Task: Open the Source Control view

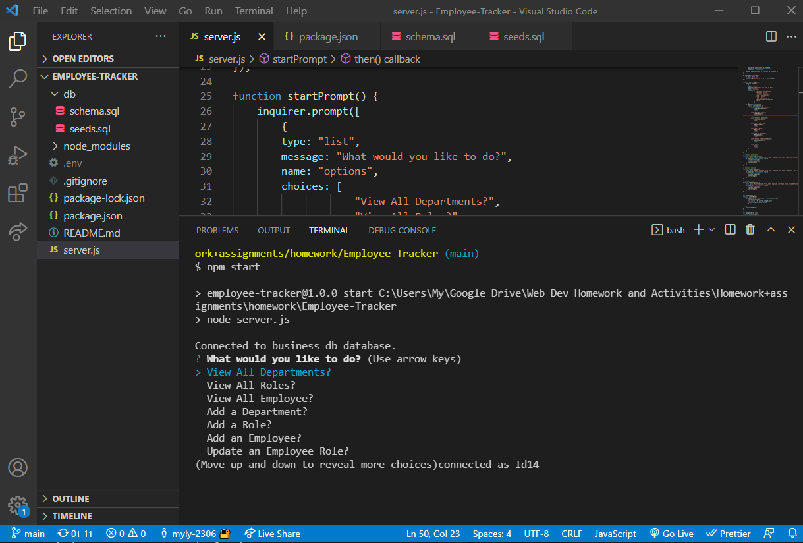Action: point(17,117)
